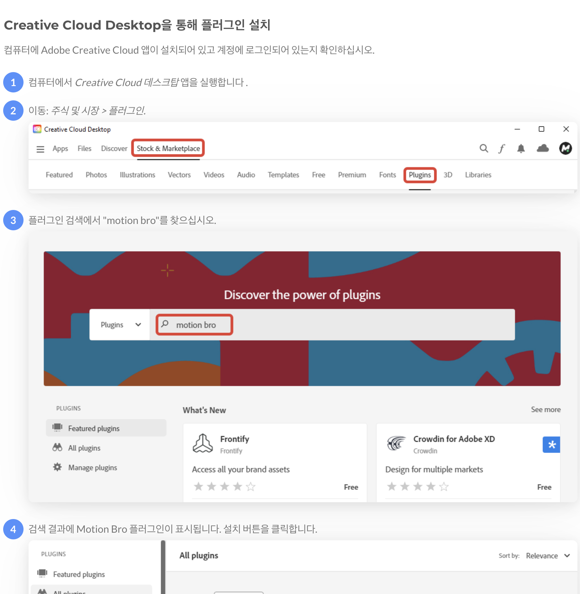This screenshot has height=594, width=580.
Task: Open the user profile avatar
Action: coord(565,148)
